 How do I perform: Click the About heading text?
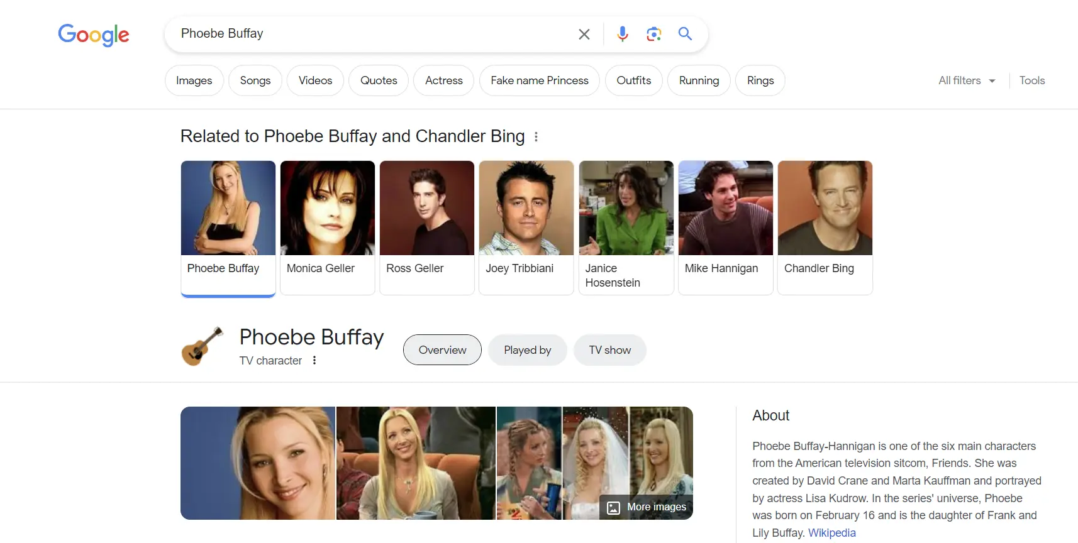pyautogui.click(x=770, y=415)
